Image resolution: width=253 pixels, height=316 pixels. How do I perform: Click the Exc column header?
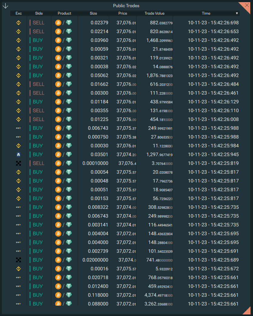click(x=19, y=13)
